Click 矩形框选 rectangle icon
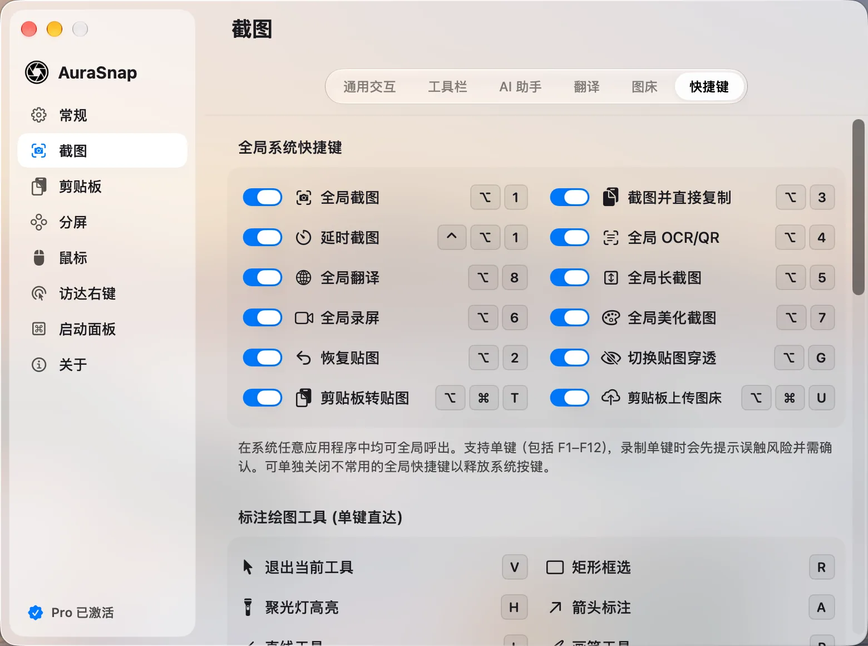The image size is (868, 646). click(x=555, y=567)
